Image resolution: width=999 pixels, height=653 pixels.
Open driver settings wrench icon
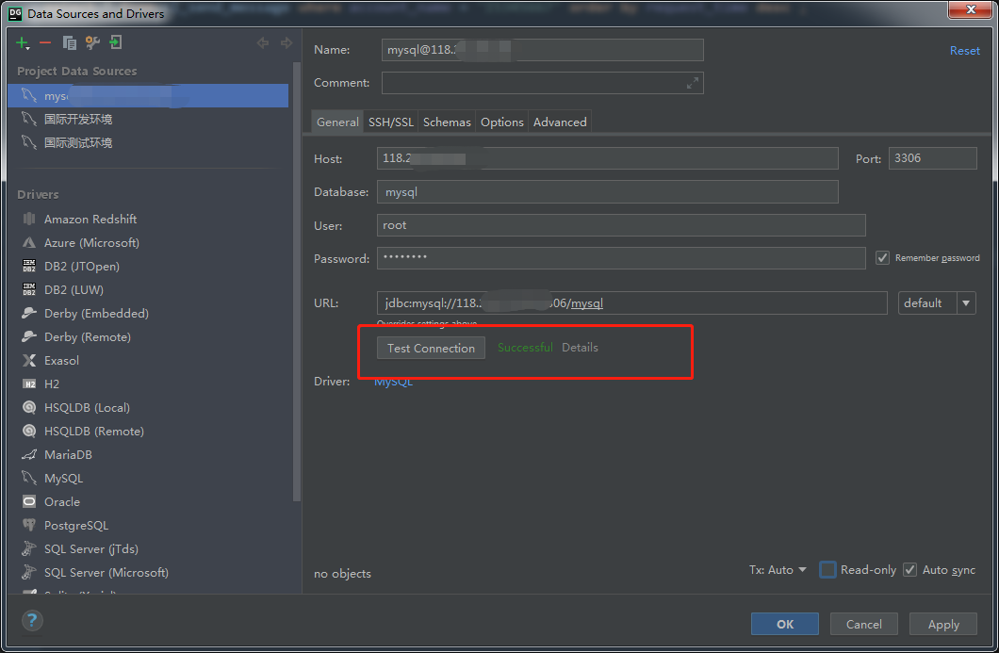92,42
